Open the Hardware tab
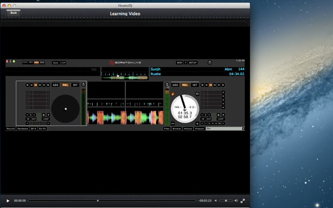This screenshot has width=333, height=208. [x=23, y=129]
